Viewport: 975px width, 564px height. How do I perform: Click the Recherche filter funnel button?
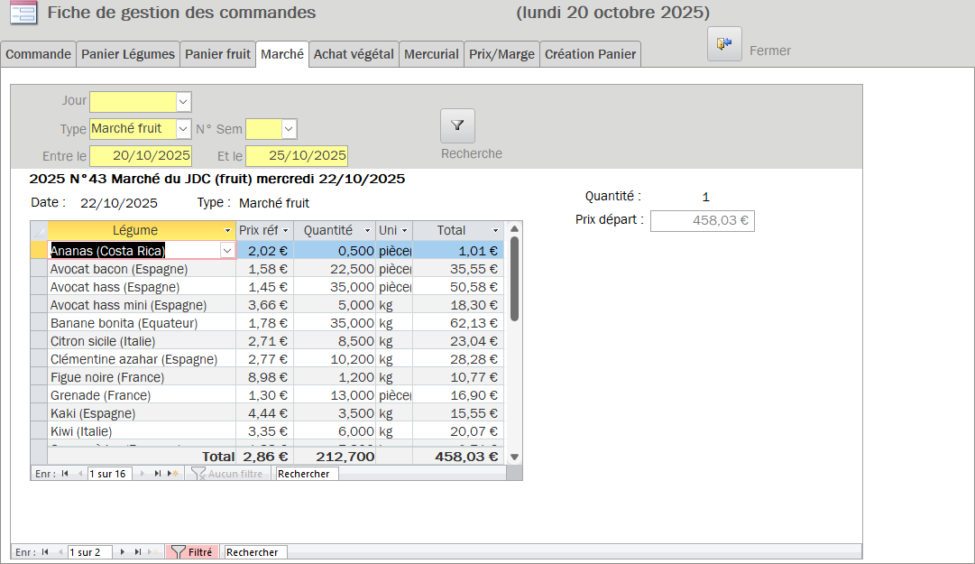coord(457,126)
